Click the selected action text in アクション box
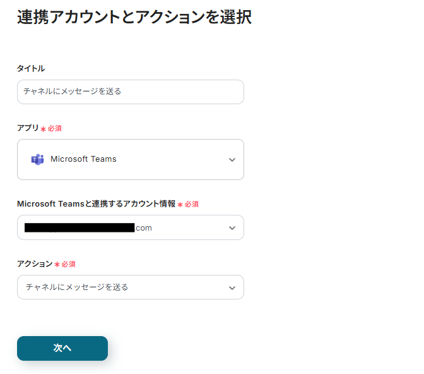 (77, 287)
